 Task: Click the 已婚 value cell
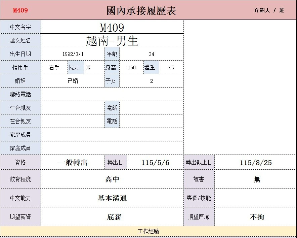[x=73, y=81]
